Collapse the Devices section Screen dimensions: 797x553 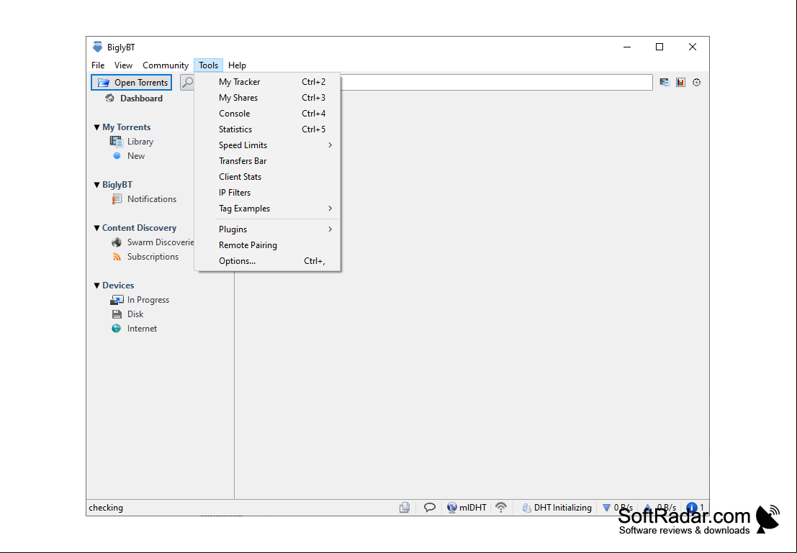96,285
